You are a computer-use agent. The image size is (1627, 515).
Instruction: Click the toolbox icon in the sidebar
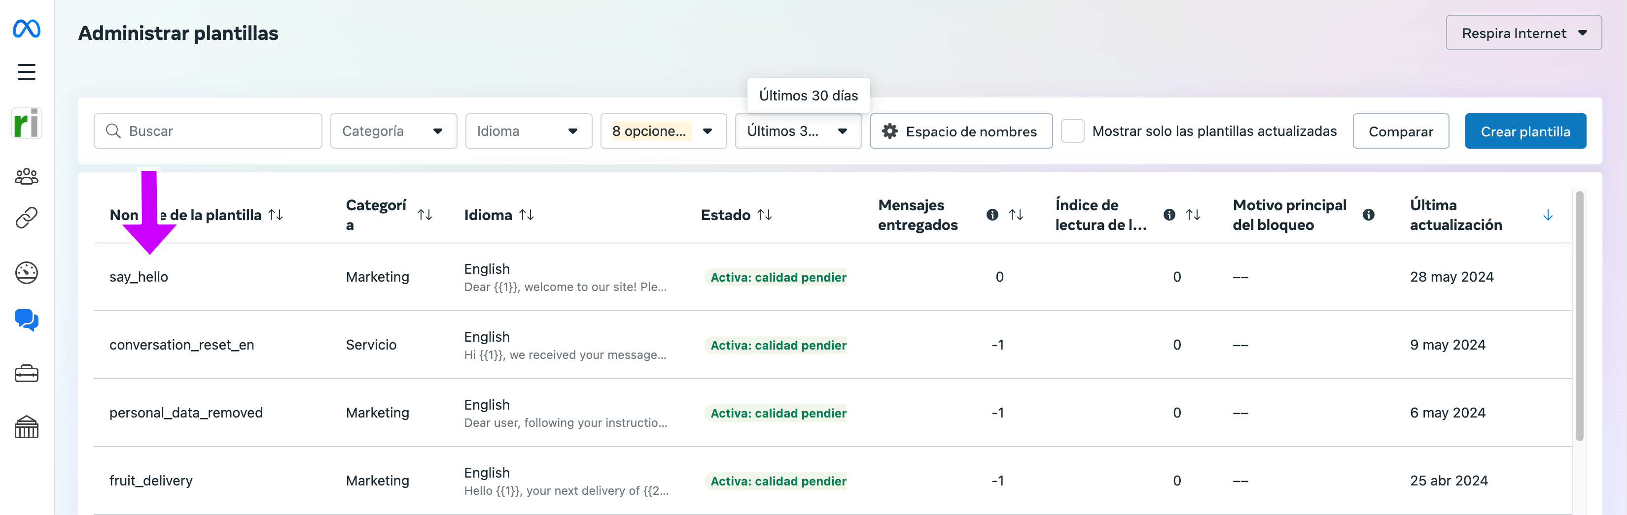tap(26, 373)
